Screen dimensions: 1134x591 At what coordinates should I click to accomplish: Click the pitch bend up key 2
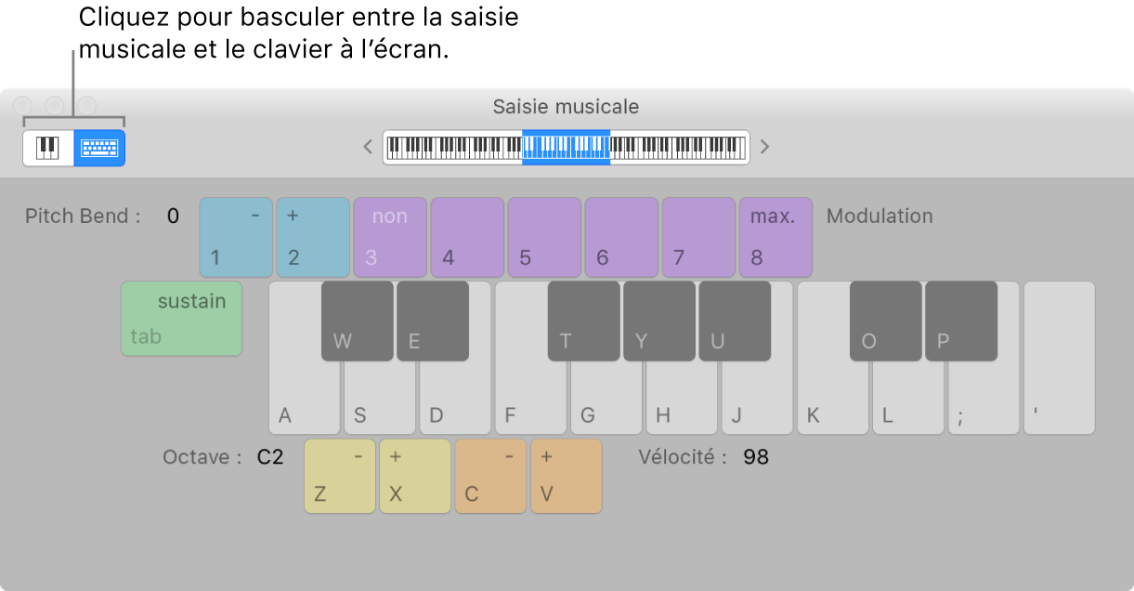pos(312,237)
